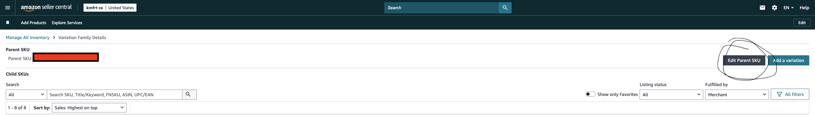Open the messages envelope icon

[762, 8]
